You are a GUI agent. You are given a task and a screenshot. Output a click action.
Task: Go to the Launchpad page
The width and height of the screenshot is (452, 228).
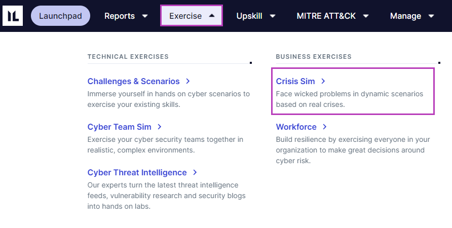click(x=60, y=16)
